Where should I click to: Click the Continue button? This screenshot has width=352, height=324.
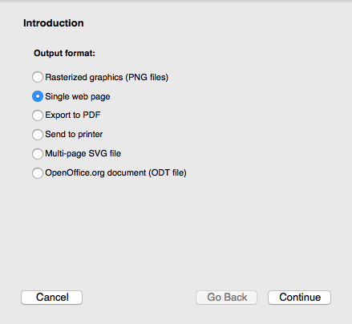[x=299, y=298]
